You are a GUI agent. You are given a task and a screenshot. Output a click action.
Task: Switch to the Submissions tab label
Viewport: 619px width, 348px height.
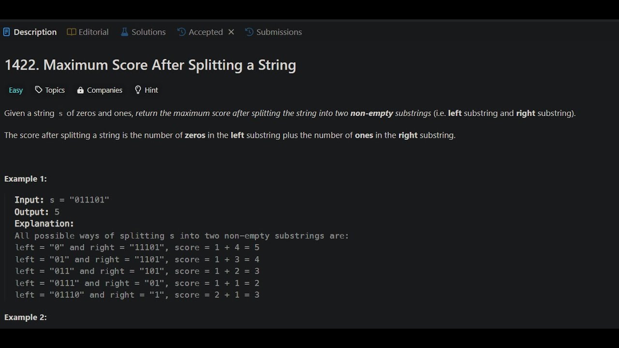(x=279, y=32)
